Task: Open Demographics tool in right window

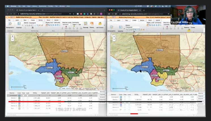Action: pos(111,28)
